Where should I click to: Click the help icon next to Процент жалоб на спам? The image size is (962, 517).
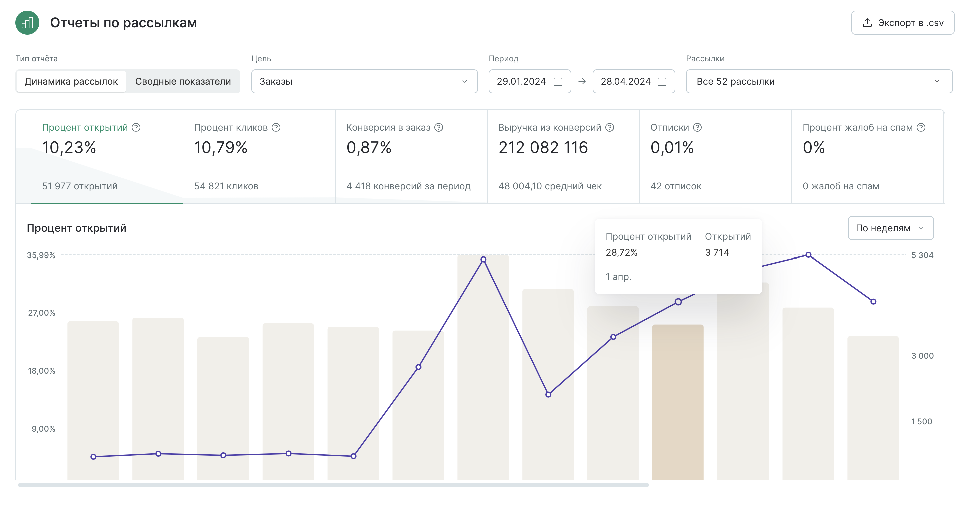coord(921,127)
